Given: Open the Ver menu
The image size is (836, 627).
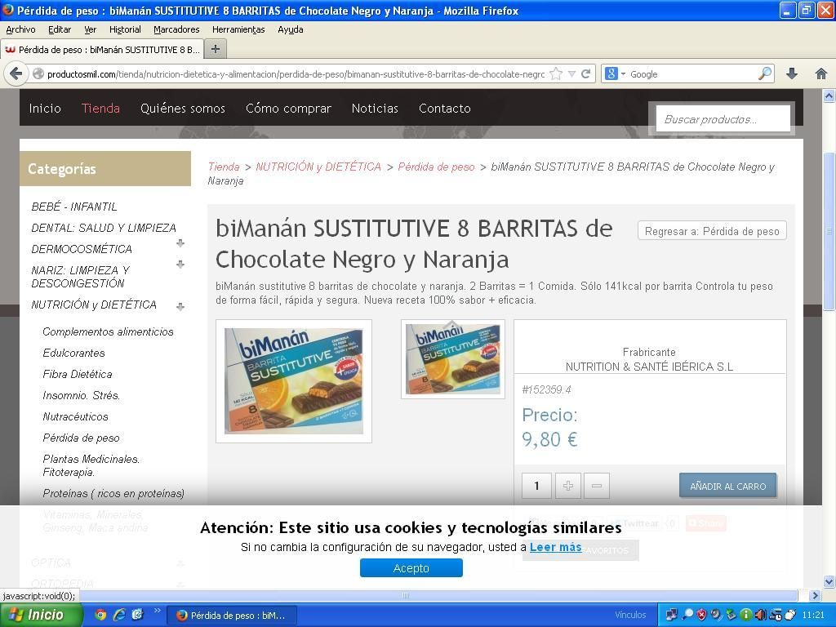Looking at the screenshot, I should tap(90, 30).
